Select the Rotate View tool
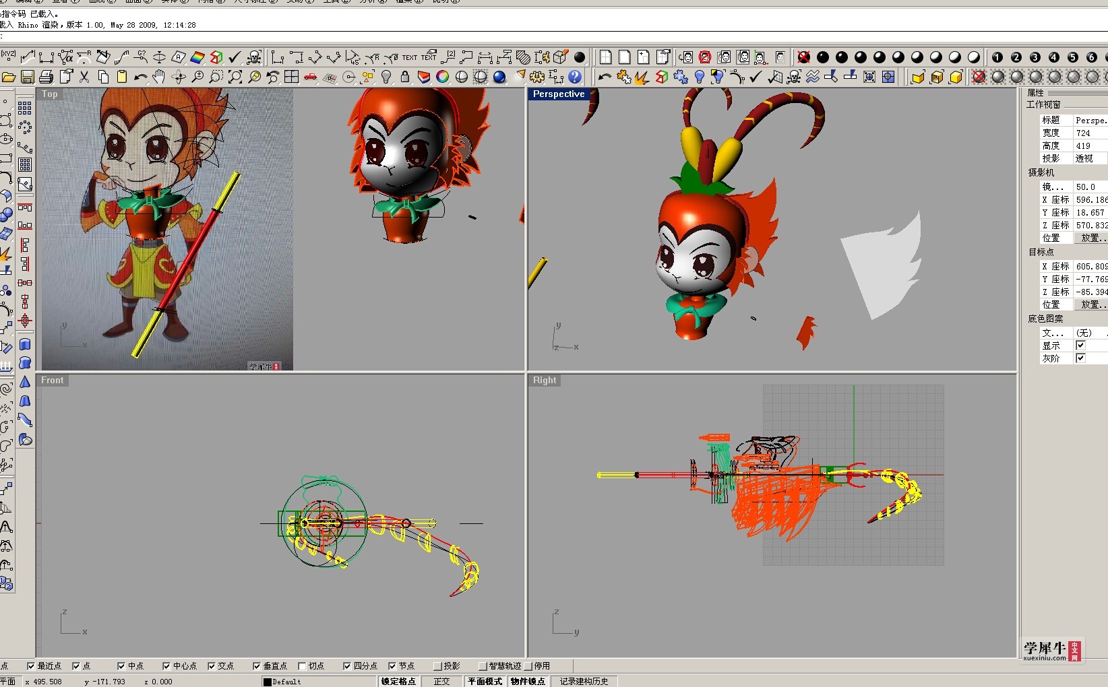Image resolution: width=1108 pixels, height=687 pixels. click(x=179, y=77)
